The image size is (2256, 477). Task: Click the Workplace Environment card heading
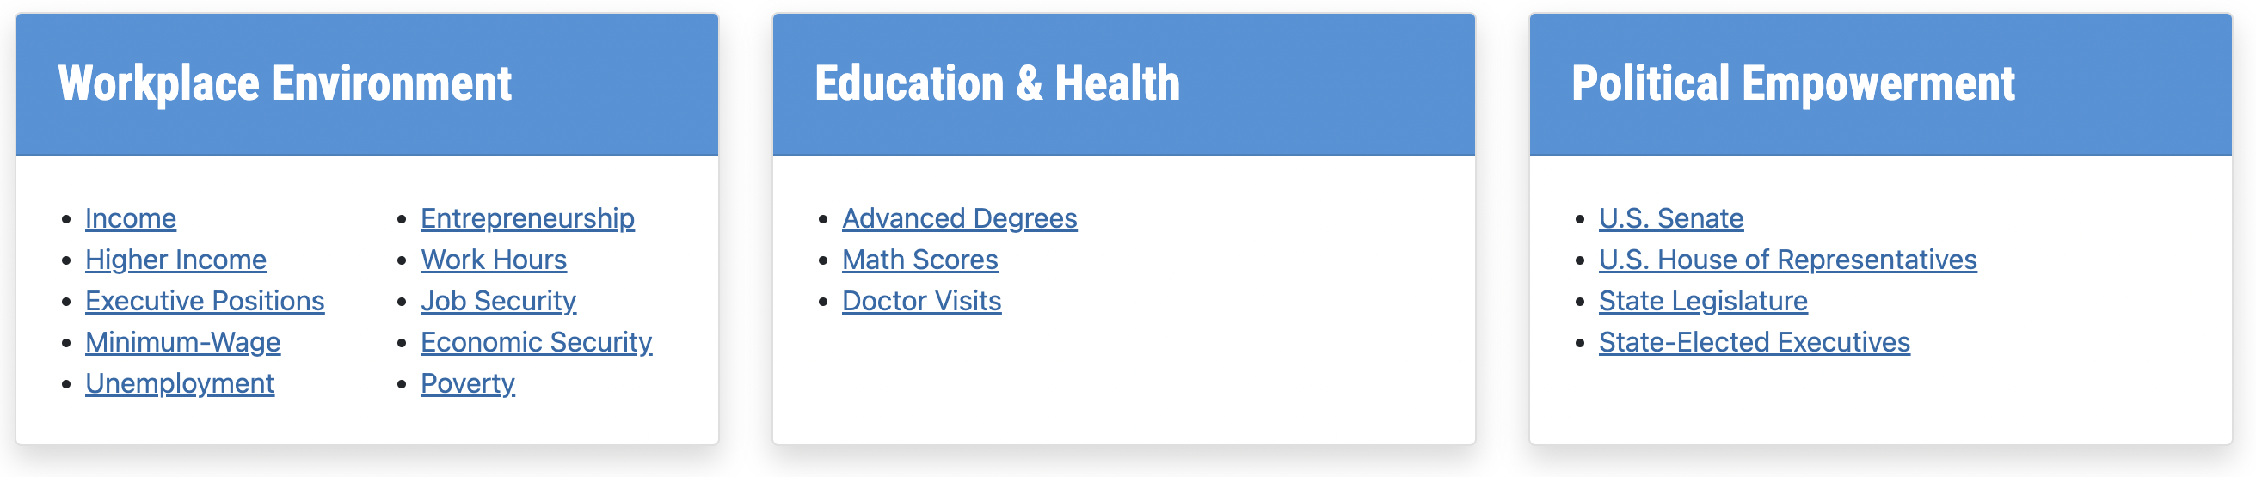point(285,84)
